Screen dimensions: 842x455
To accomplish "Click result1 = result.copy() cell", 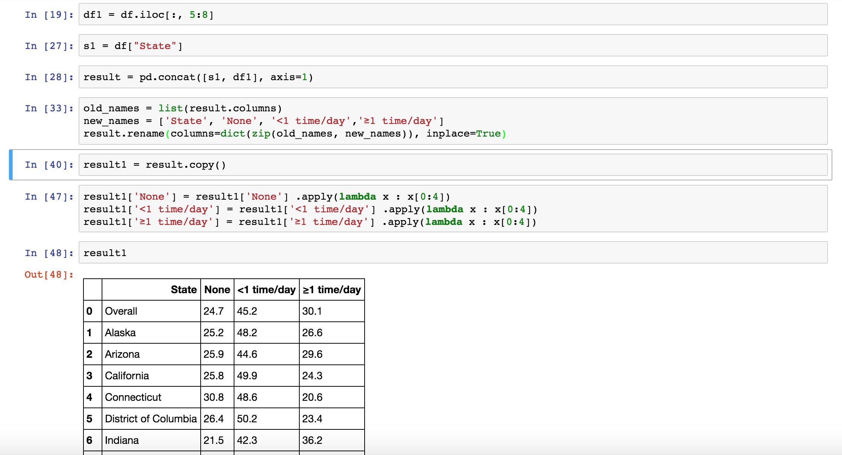I will [453, 165].
